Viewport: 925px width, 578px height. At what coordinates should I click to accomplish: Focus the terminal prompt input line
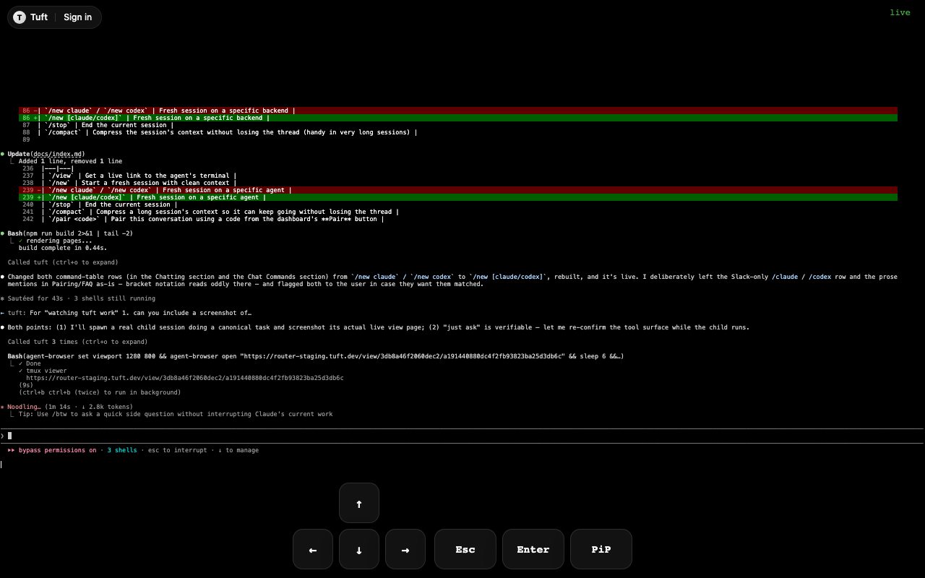click(462, 436)
